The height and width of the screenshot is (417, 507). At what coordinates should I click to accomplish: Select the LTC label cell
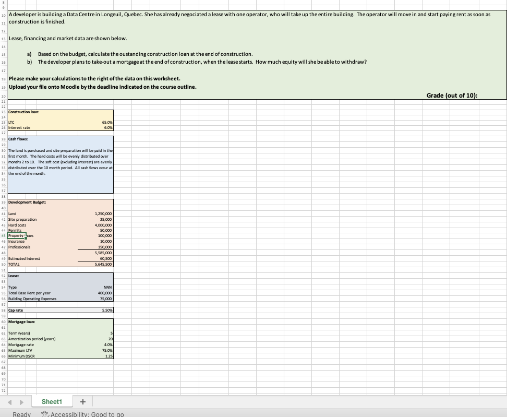click(11, 122)
